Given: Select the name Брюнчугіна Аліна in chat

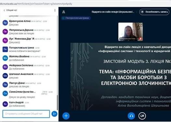Looking at the screenshot, I should (20, 21).
